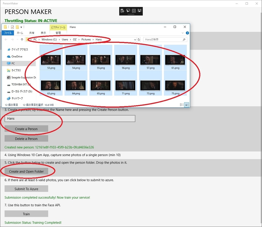Click the created person ID status text
262x227 pixels.
pyautogui.click(x=49, y=147)
